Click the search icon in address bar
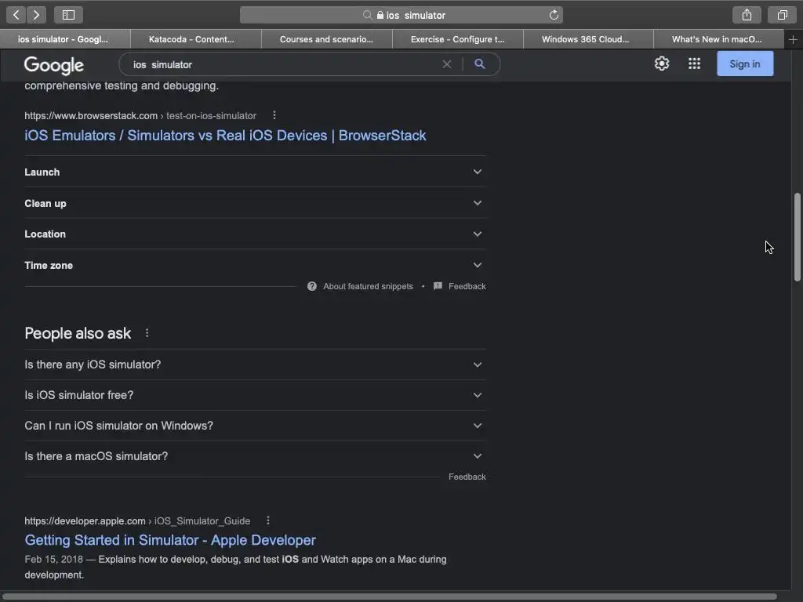The height and width of the screenshot is (602, 803). tap(367, 15)
